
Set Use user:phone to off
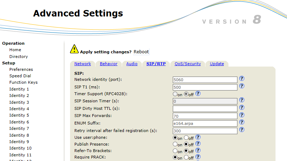pos(186,138)
